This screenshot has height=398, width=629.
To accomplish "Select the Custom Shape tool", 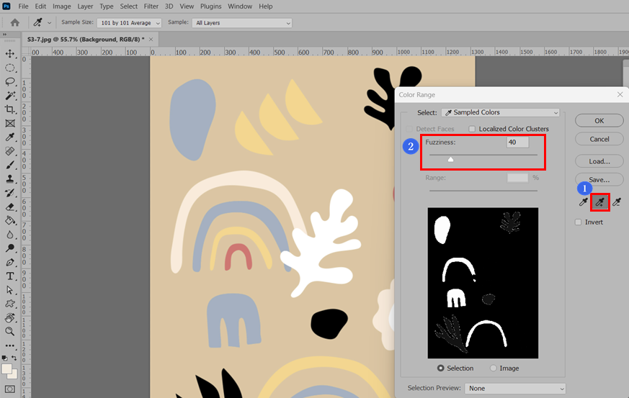I will 10,304.
